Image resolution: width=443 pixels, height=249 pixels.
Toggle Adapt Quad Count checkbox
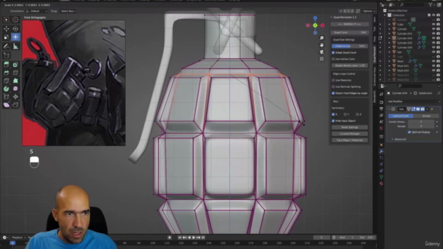tap(333, 53)
